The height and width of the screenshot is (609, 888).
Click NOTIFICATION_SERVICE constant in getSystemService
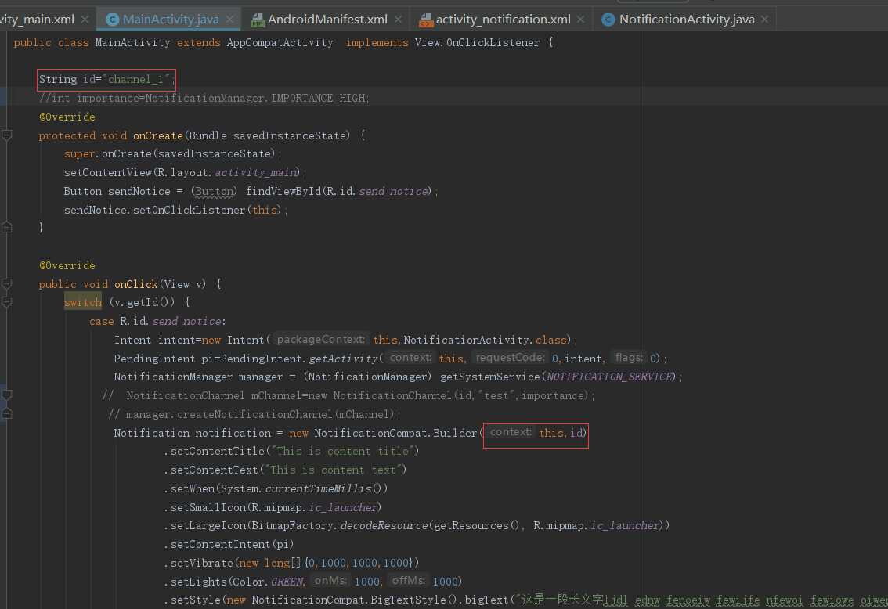(610, 377)
